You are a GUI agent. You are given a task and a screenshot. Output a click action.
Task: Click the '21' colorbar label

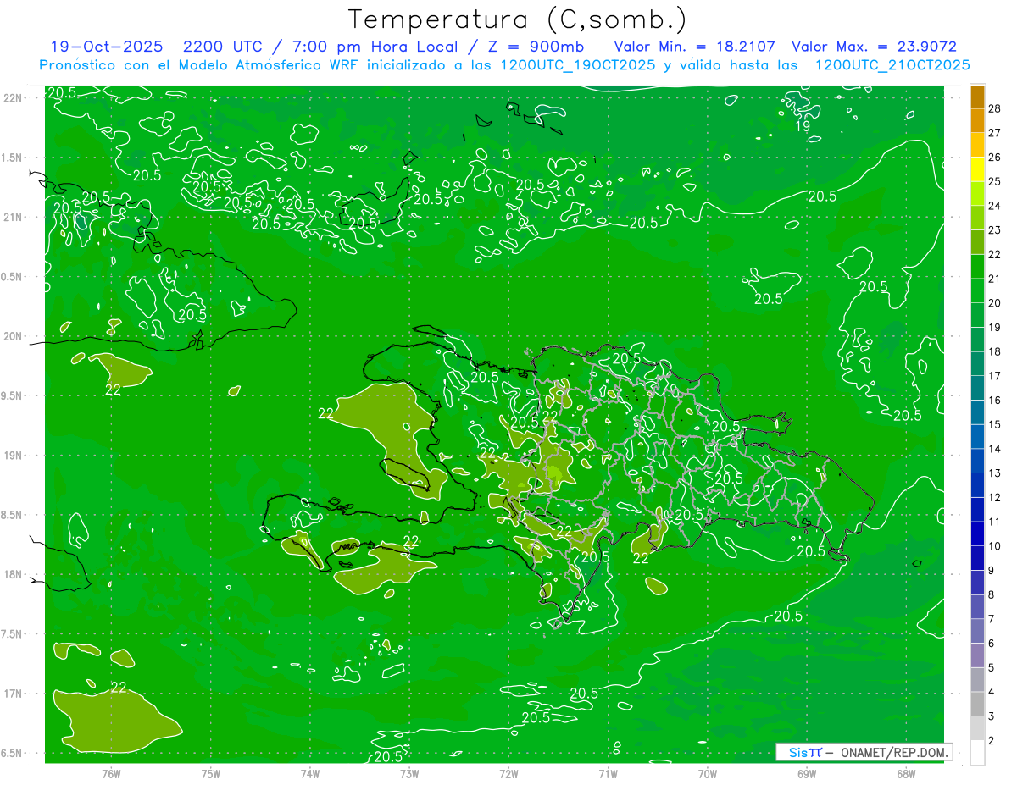click(x=995, y=279)
